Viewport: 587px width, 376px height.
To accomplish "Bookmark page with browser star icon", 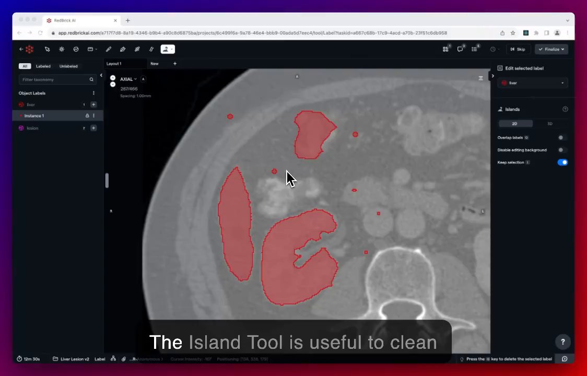I will tap(513, 33).
